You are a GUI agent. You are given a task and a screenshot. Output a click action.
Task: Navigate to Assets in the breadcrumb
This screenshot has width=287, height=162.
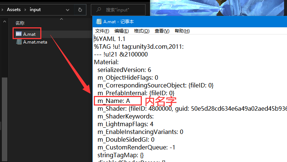(14, 9)
